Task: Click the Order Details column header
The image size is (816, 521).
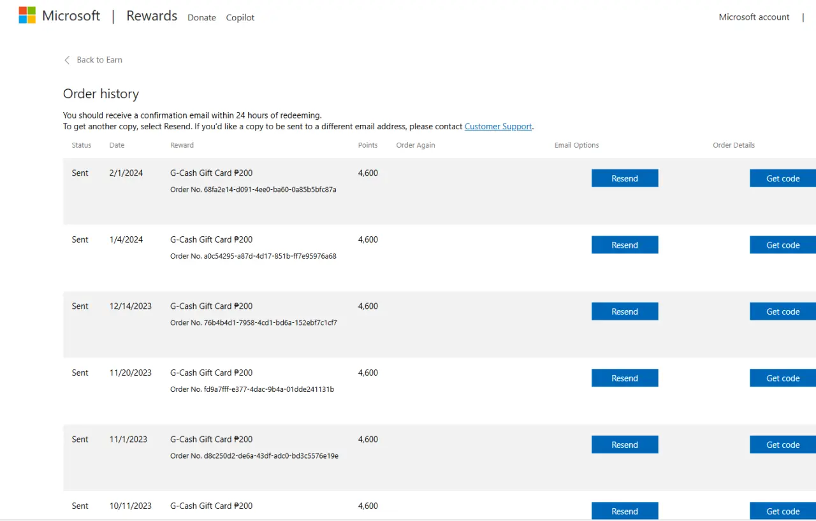Action: pyautogui.click(x=734, y=145)
